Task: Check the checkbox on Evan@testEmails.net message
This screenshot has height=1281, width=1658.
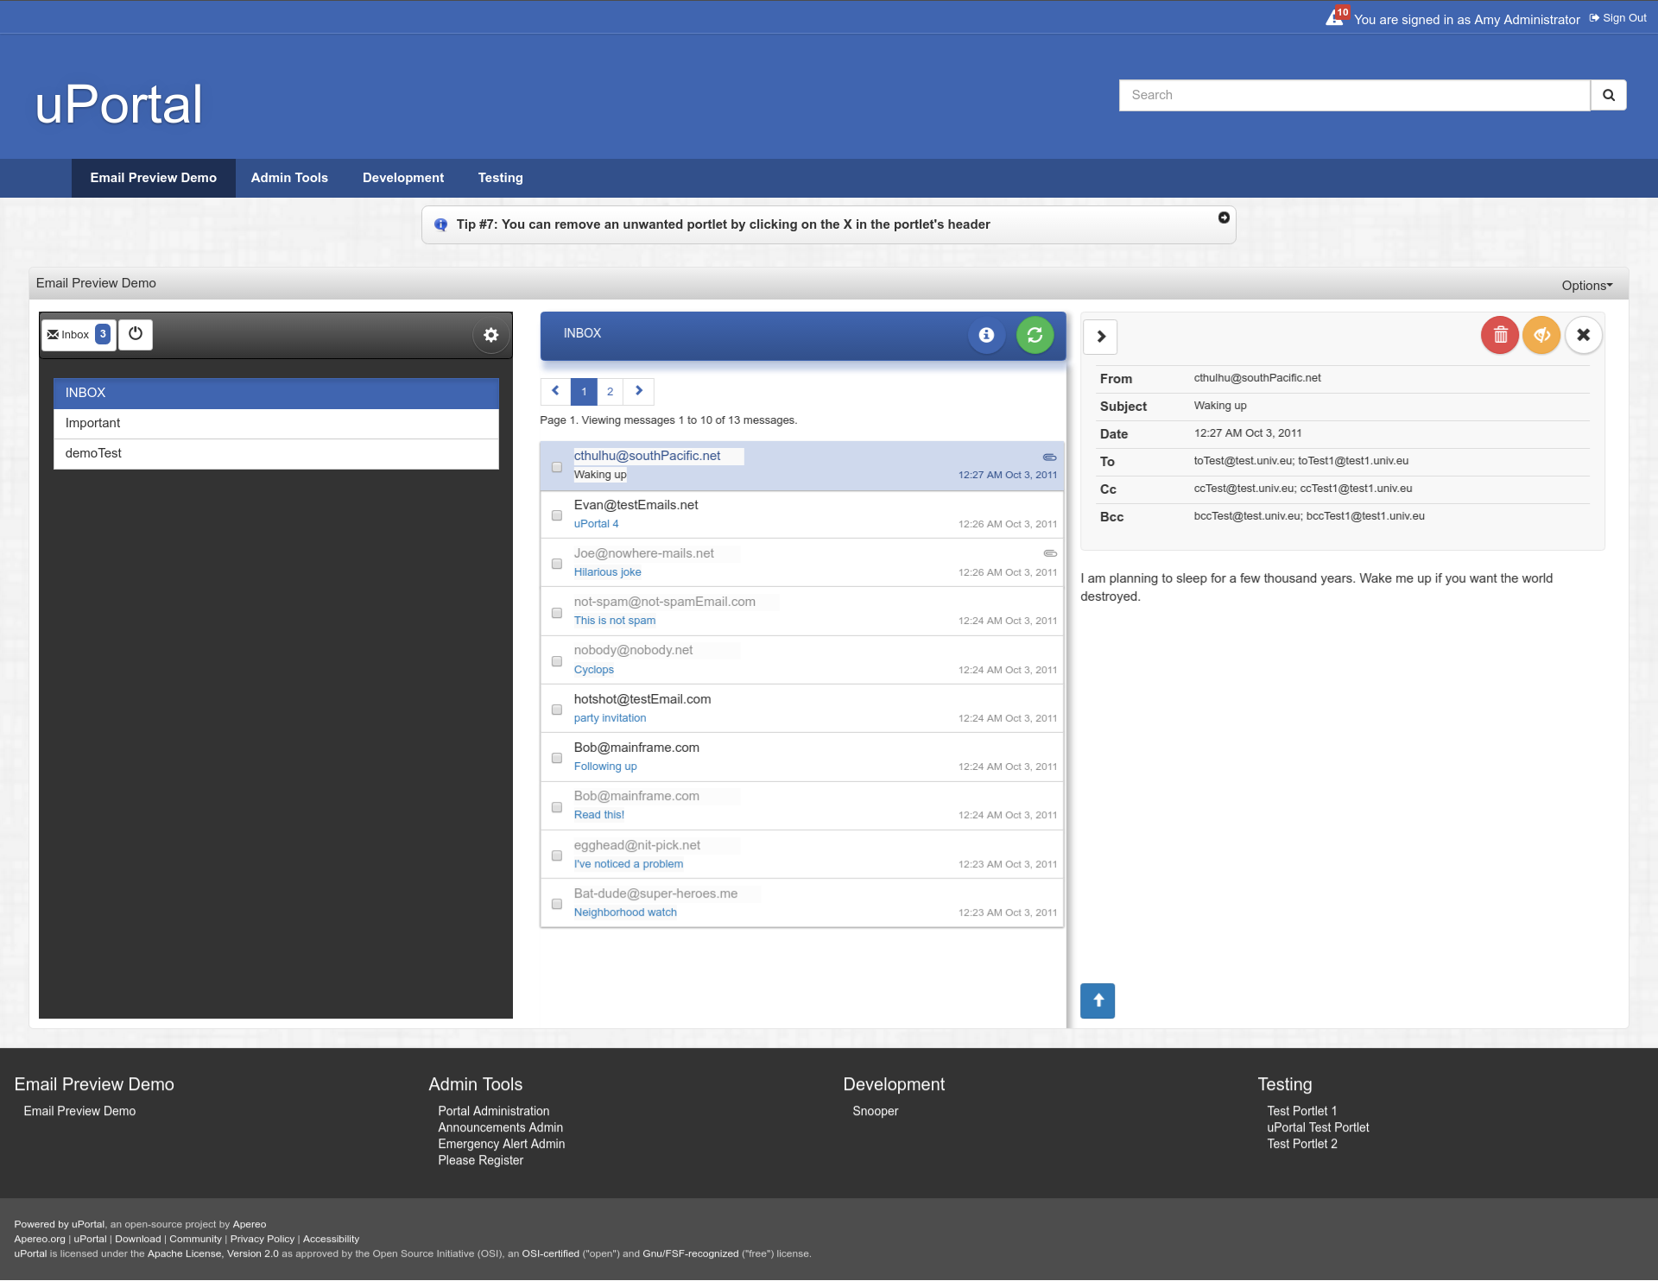Action: (x=556, y=514)
